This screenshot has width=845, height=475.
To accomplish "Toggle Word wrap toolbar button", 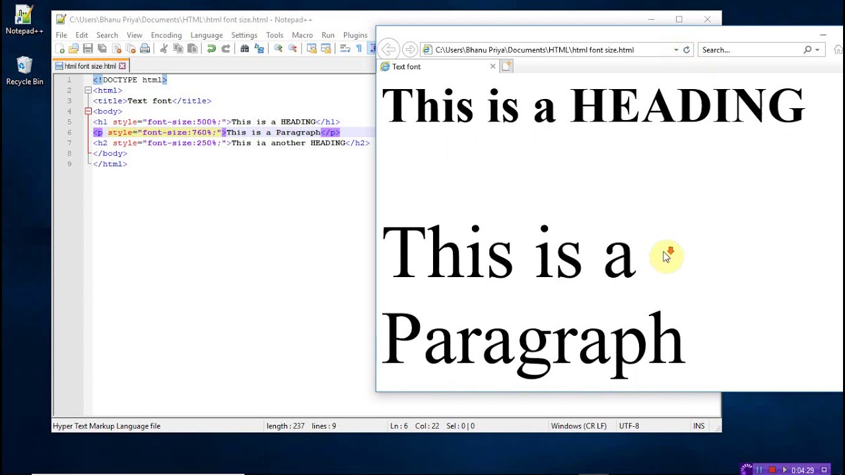I will [345, 49].
